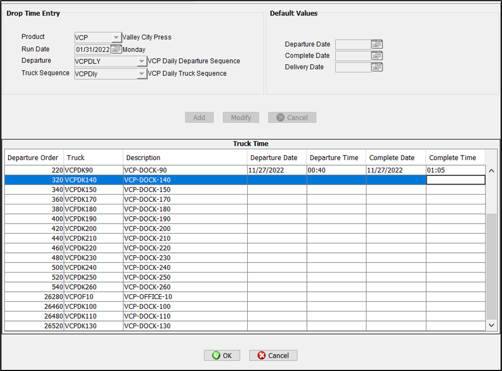Open the Default Departure Date calendar picker

click(377, 45)
